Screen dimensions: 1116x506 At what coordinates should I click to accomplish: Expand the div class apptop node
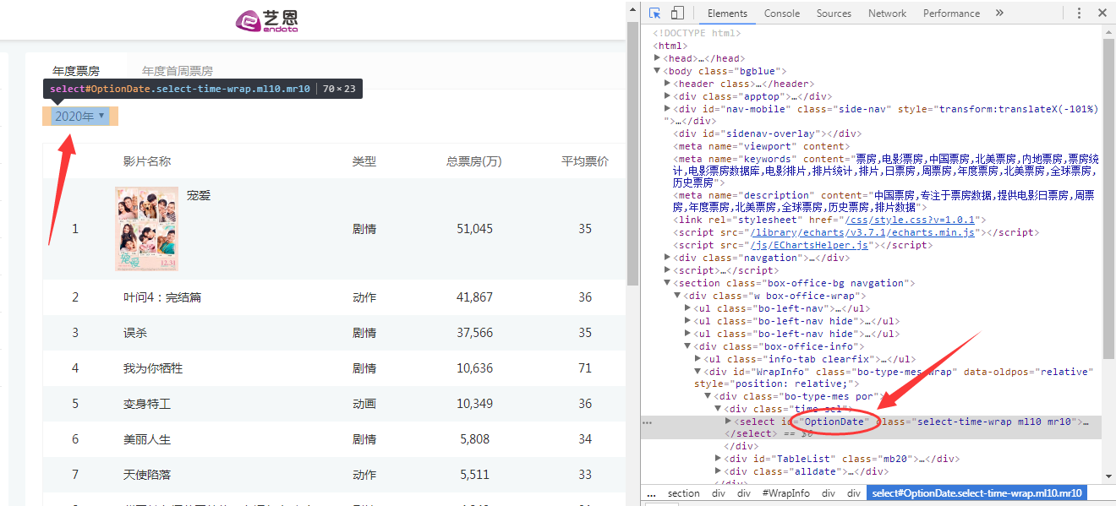(x=668, y=96)
